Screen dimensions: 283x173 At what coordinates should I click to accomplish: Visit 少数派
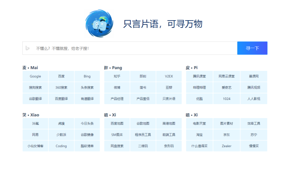[61, 135]
